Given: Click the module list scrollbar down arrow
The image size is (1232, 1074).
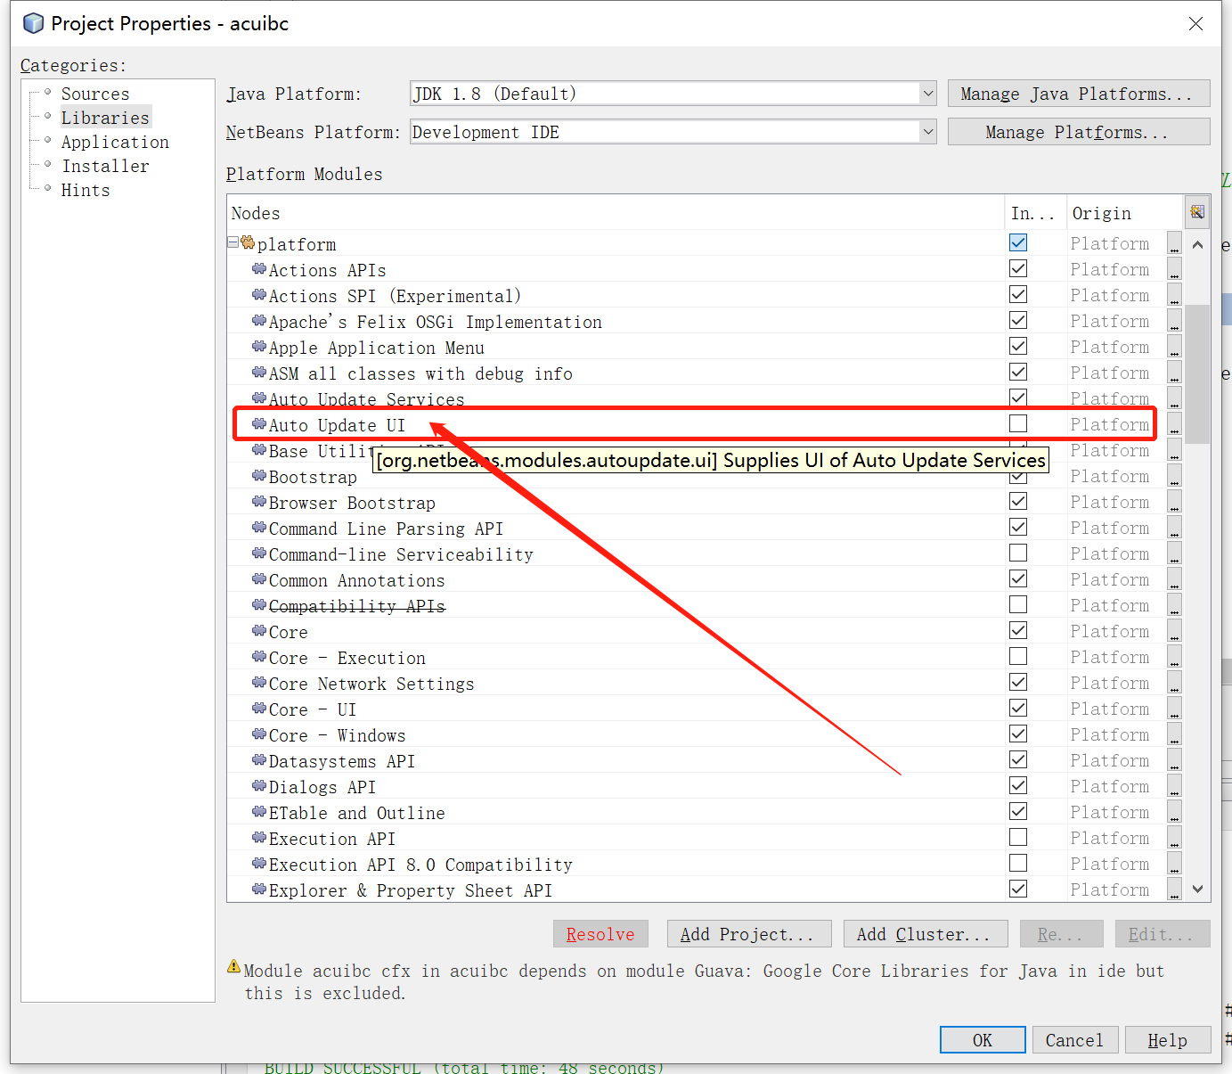Looking at the screenshot, I should pyautogui.click(x=1198, y=889).
